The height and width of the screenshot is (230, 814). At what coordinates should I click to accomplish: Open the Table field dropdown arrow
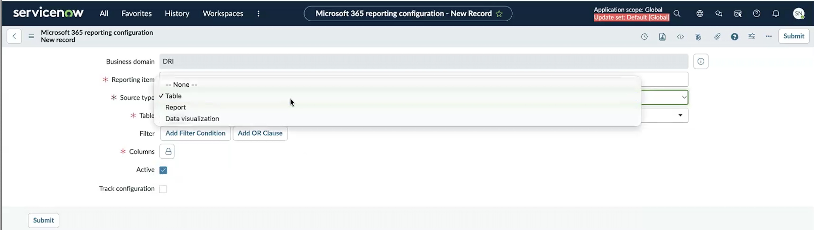(680, 115)
